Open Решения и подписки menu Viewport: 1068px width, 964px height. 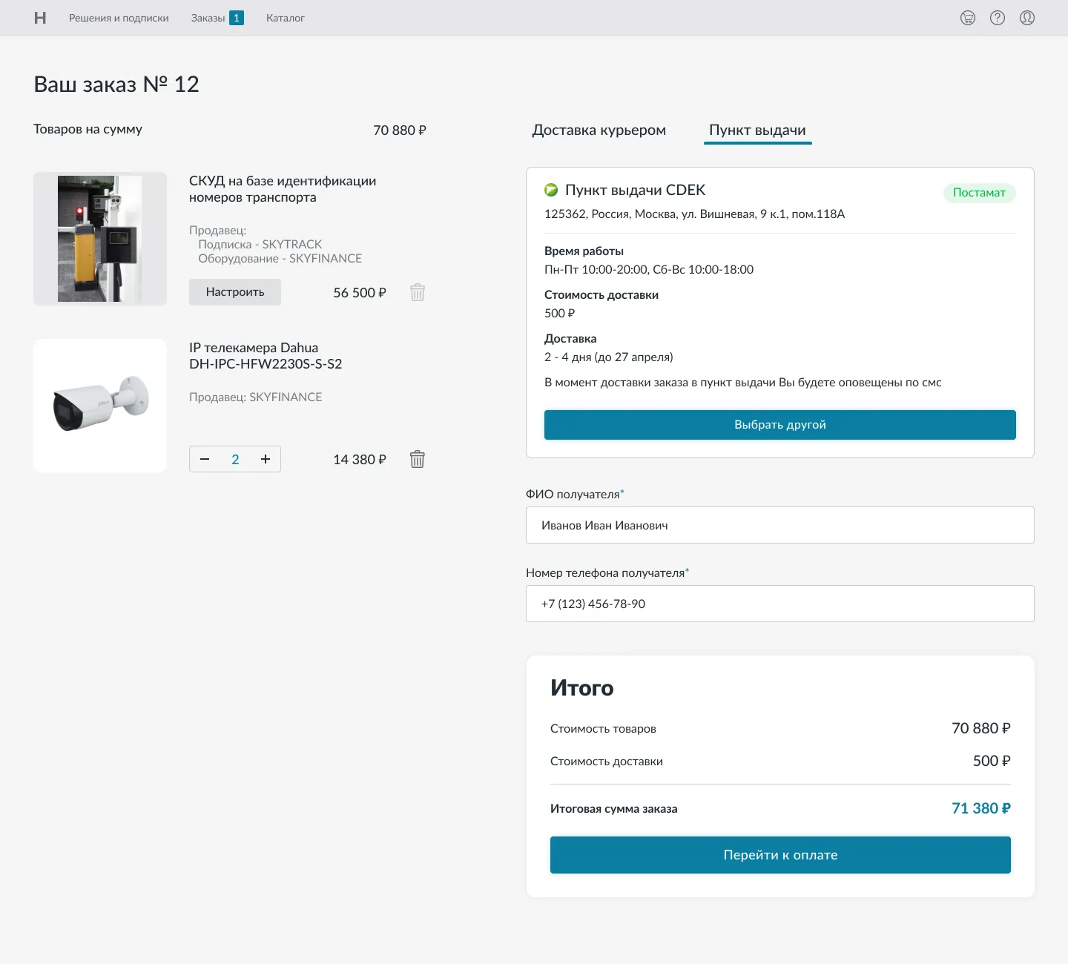pos(119,18)
